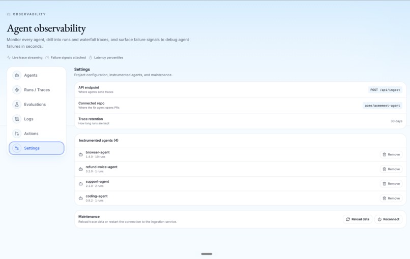Image resolution: width=410 pixels, height=259 pixels.
Task: Select the browser-agent name text
Action: pyautogui.click(x=98, y=152)
